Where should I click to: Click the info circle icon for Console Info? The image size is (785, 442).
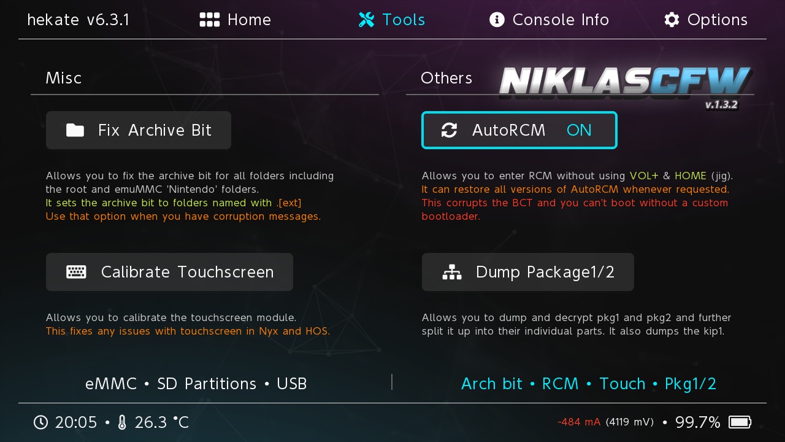click(497, 20)
